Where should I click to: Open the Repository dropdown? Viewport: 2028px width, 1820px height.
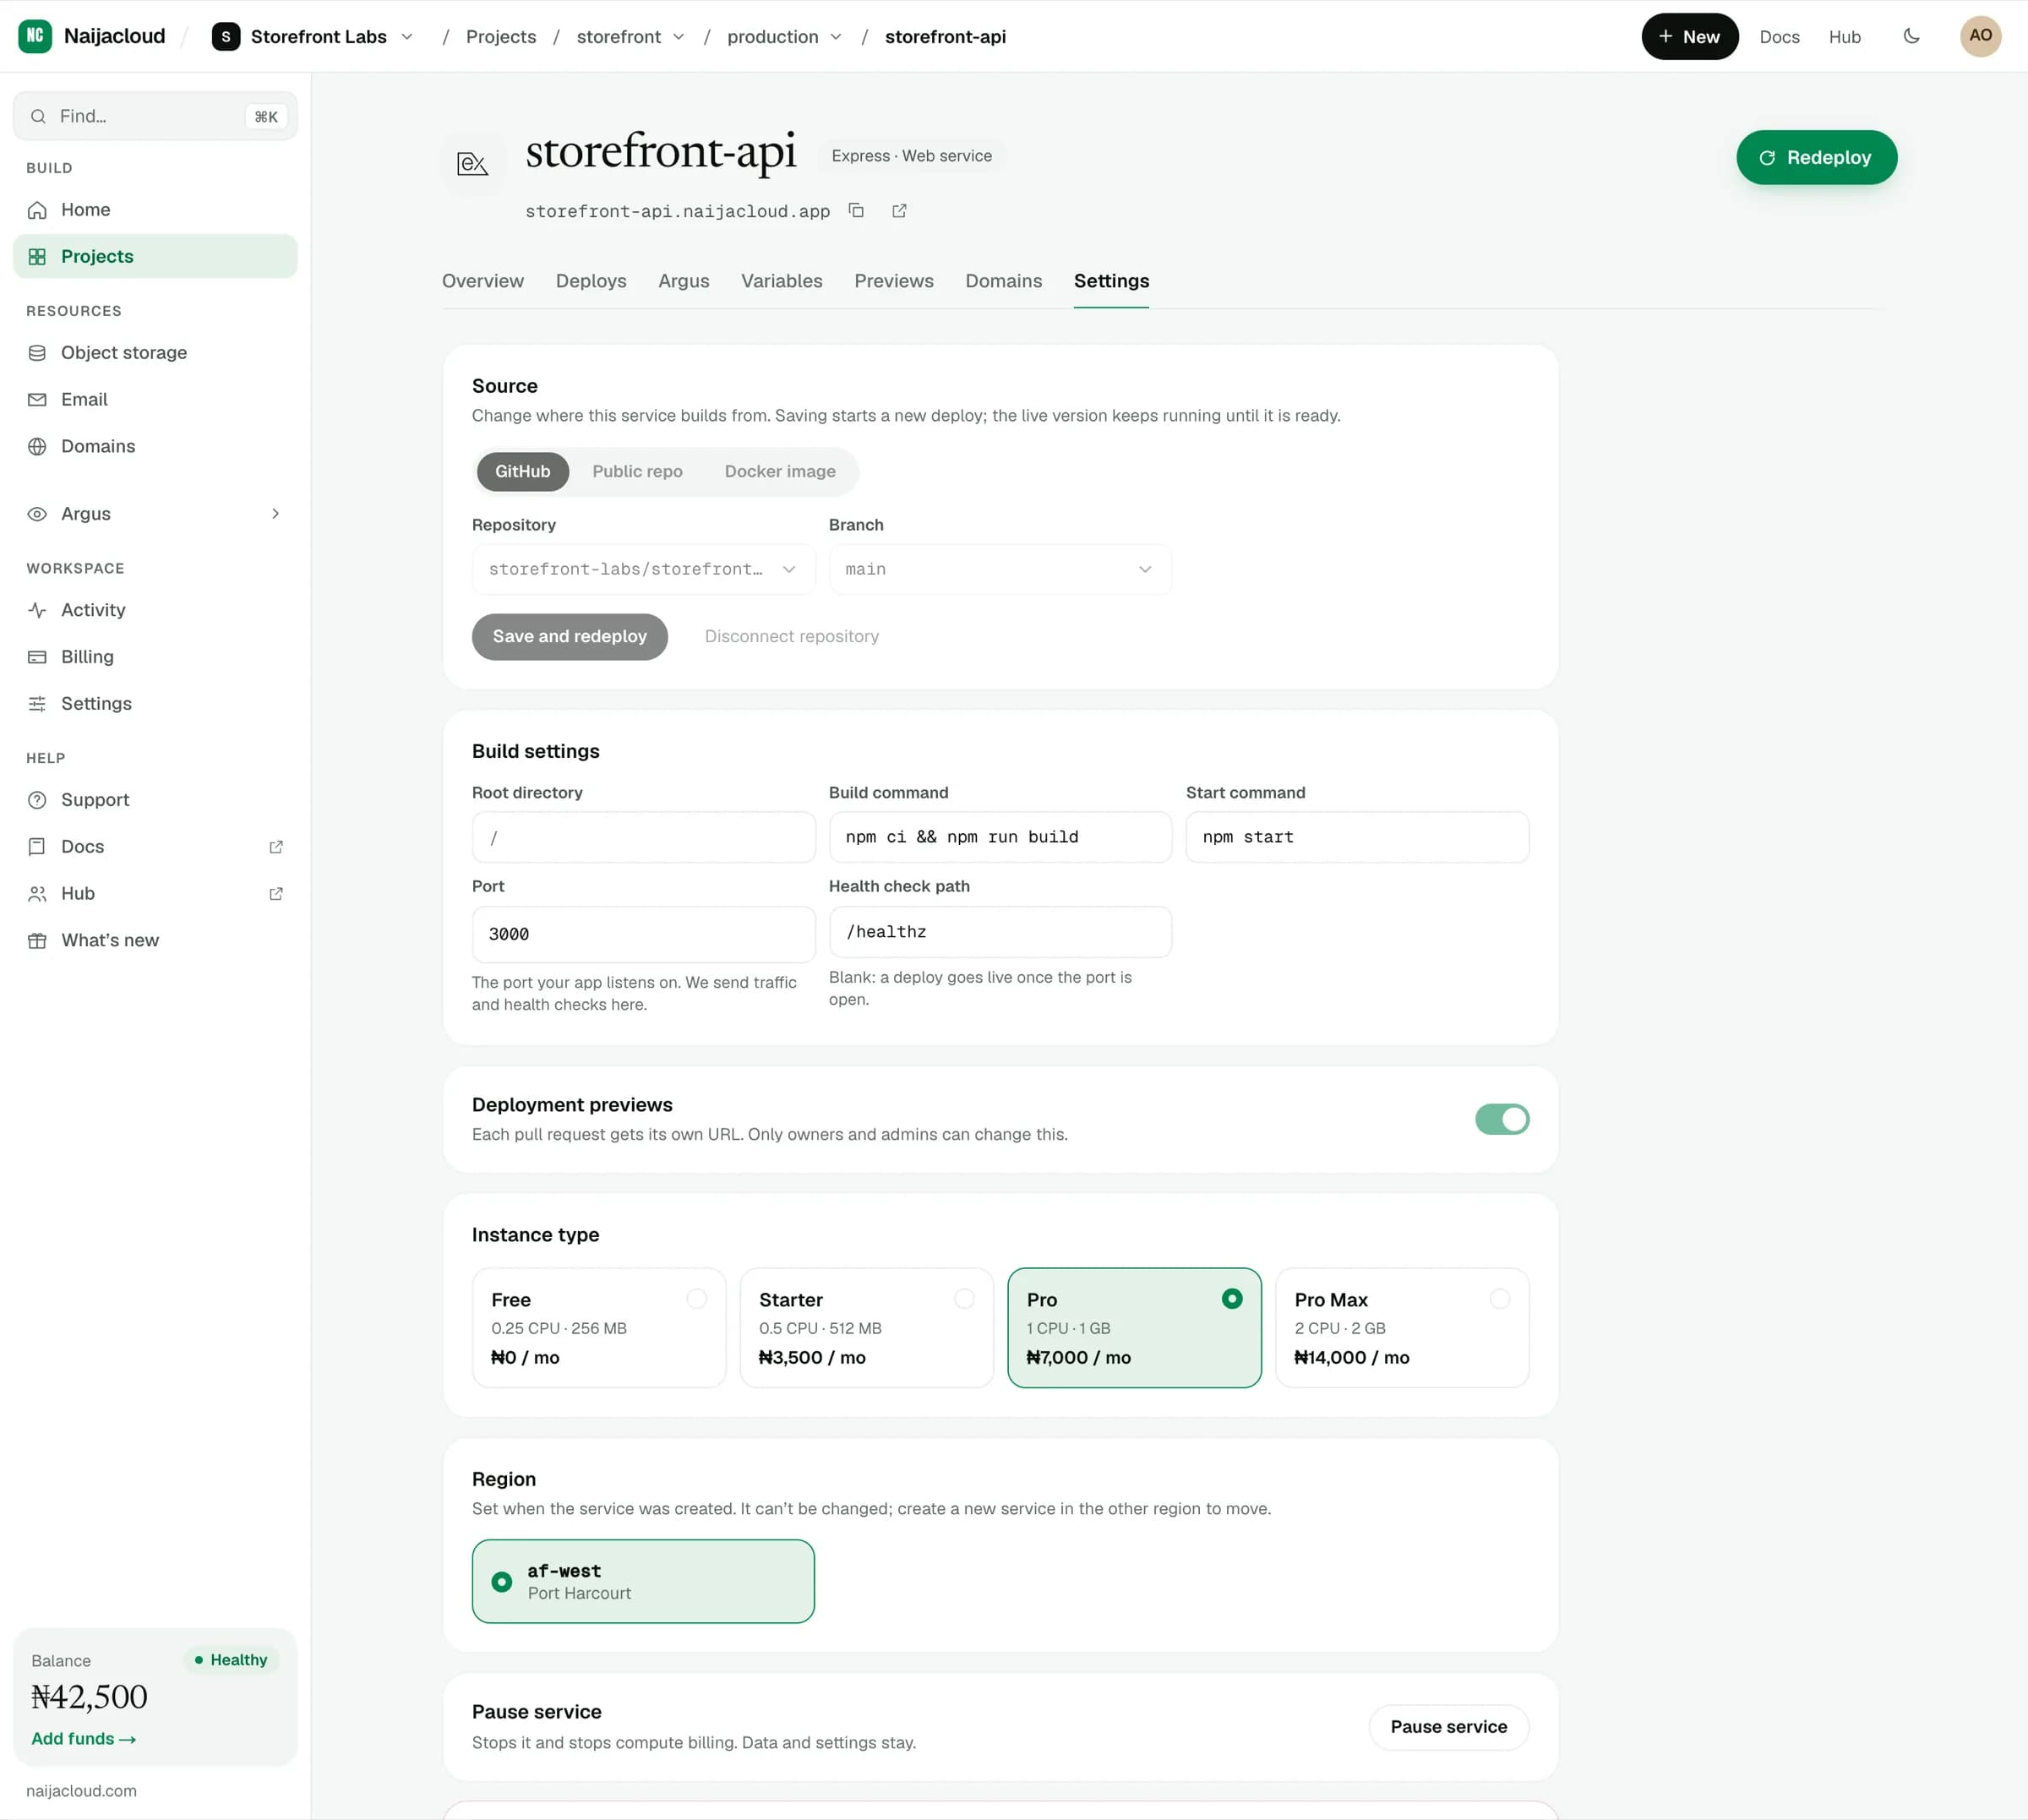643,569
